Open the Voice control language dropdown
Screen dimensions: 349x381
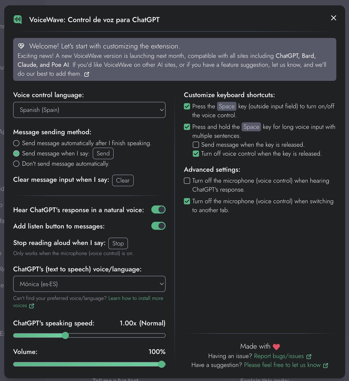coord(89,110)
